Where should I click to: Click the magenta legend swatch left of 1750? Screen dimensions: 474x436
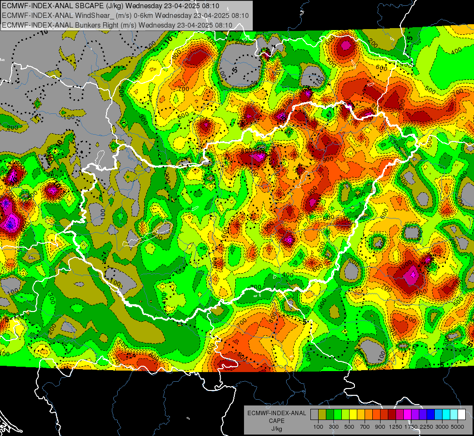pyautogui.click(x=408, y=414)
